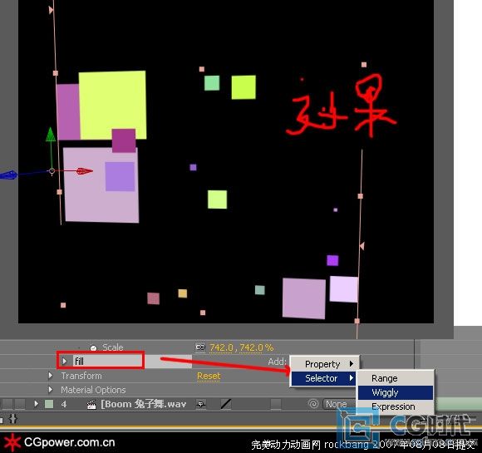This screenshot has width=482, height=453.
Task: Toggle the lock box on layer 4
Action: click(20, 404)
